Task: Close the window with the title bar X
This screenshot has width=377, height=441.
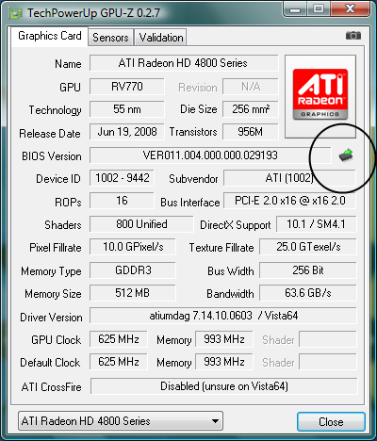Action: point(351,8)
